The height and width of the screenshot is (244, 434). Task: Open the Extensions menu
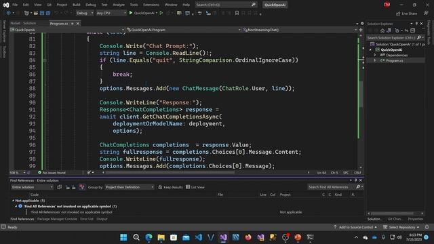(151, 5)
